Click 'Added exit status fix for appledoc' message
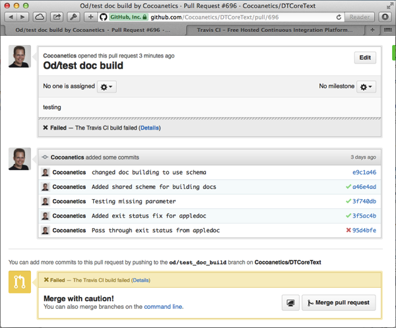This screenshot has height=328, width=396. 148,216
